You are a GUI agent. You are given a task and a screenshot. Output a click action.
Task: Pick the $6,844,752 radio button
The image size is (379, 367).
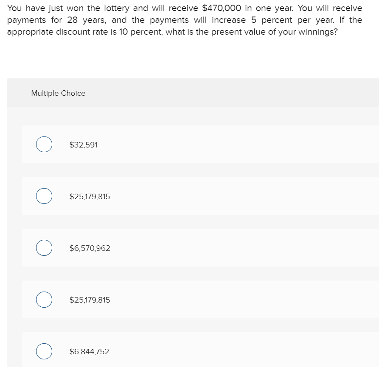tap(44, 351)
